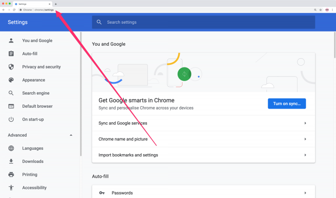
Task: Click the sidebar vertical scrollbar
Action: click(81, 94)
